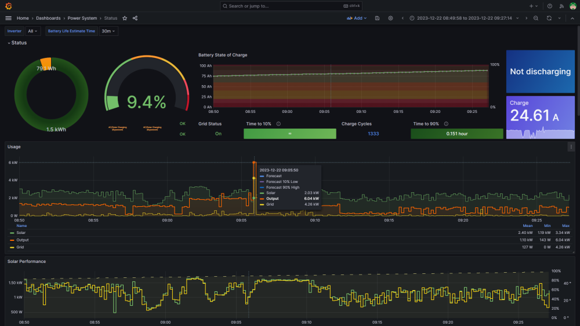Open the Power System breadcrumb
Viewport: 580px width, 326px height.
pos(82,18)
